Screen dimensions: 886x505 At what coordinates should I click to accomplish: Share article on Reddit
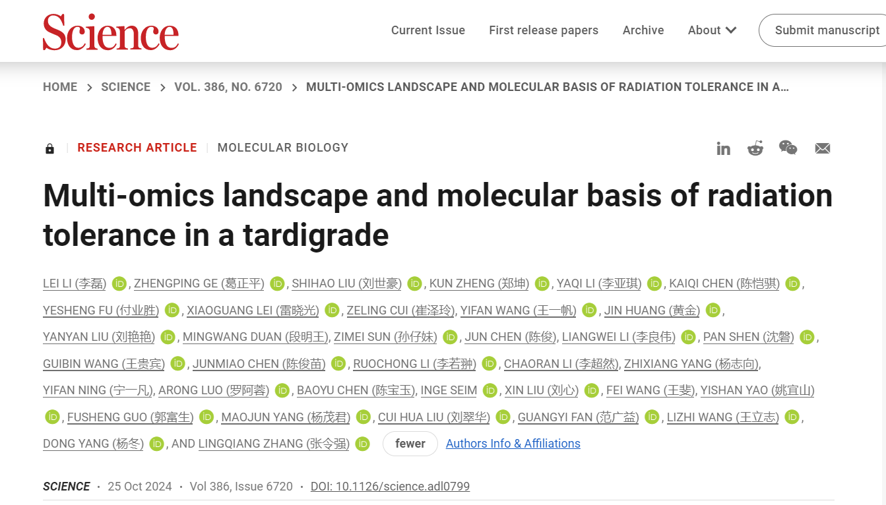[755, 148]
